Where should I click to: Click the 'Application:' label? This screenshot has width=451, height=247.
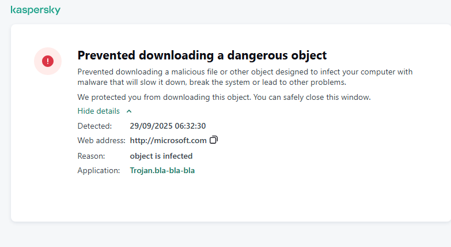tap(98, 170)
